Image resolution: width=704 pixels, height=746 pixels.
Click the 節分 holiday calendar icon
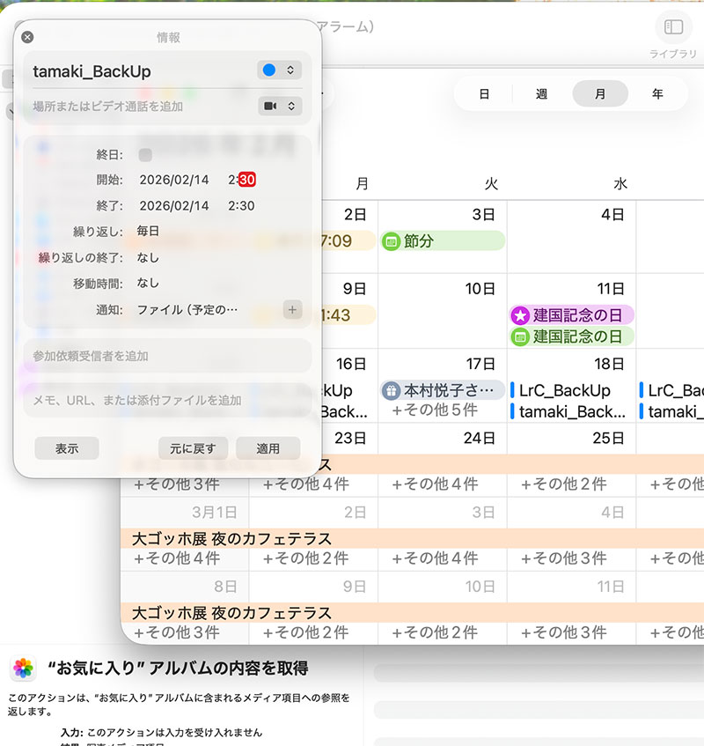(392, 240)
